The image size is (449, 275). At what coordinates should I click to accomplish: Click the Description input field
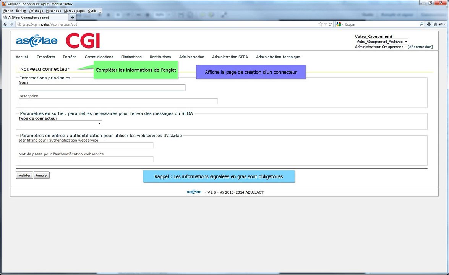click(x=118, y=101)
